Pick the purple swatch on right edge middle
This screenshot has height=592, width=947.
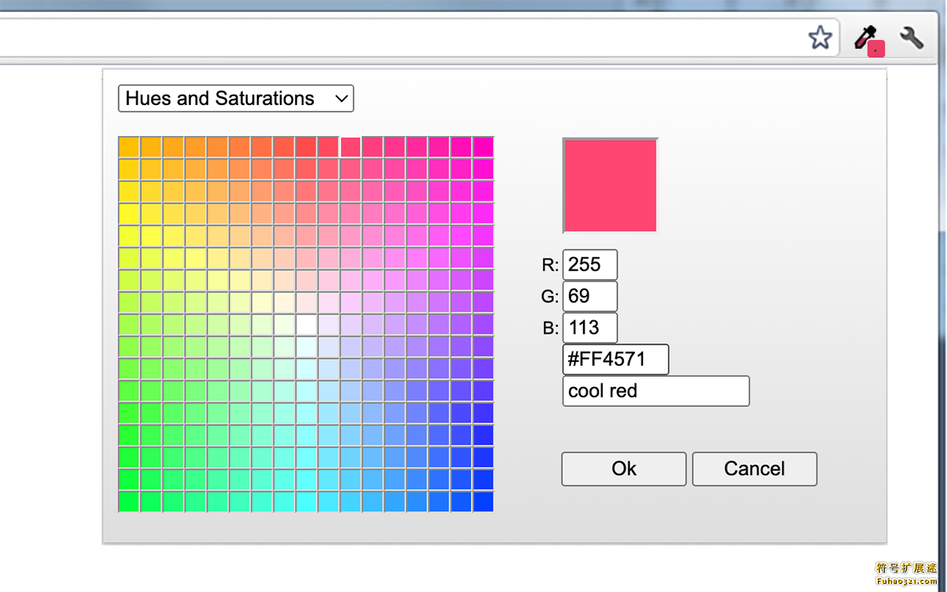coord(484,324)
